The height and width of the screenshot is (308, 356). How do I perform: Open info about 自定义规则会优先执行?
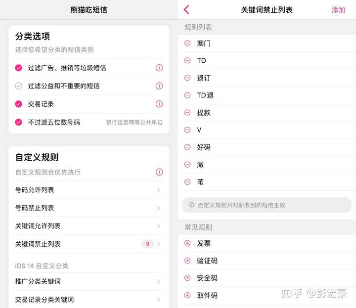coord(159,172)
